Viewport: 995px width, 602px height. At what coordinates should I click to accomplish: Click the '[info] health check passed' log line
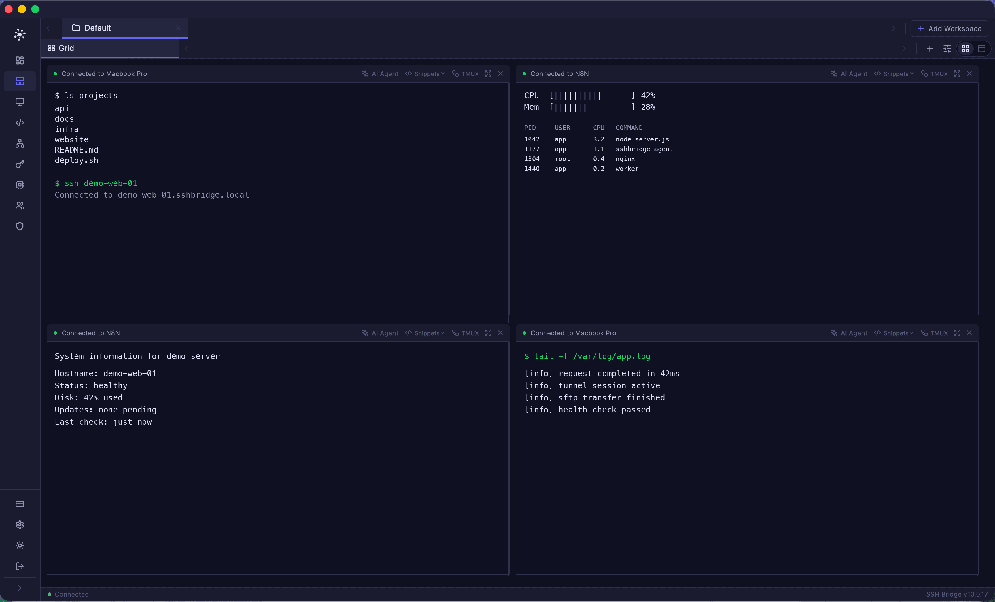coord(587,410)
